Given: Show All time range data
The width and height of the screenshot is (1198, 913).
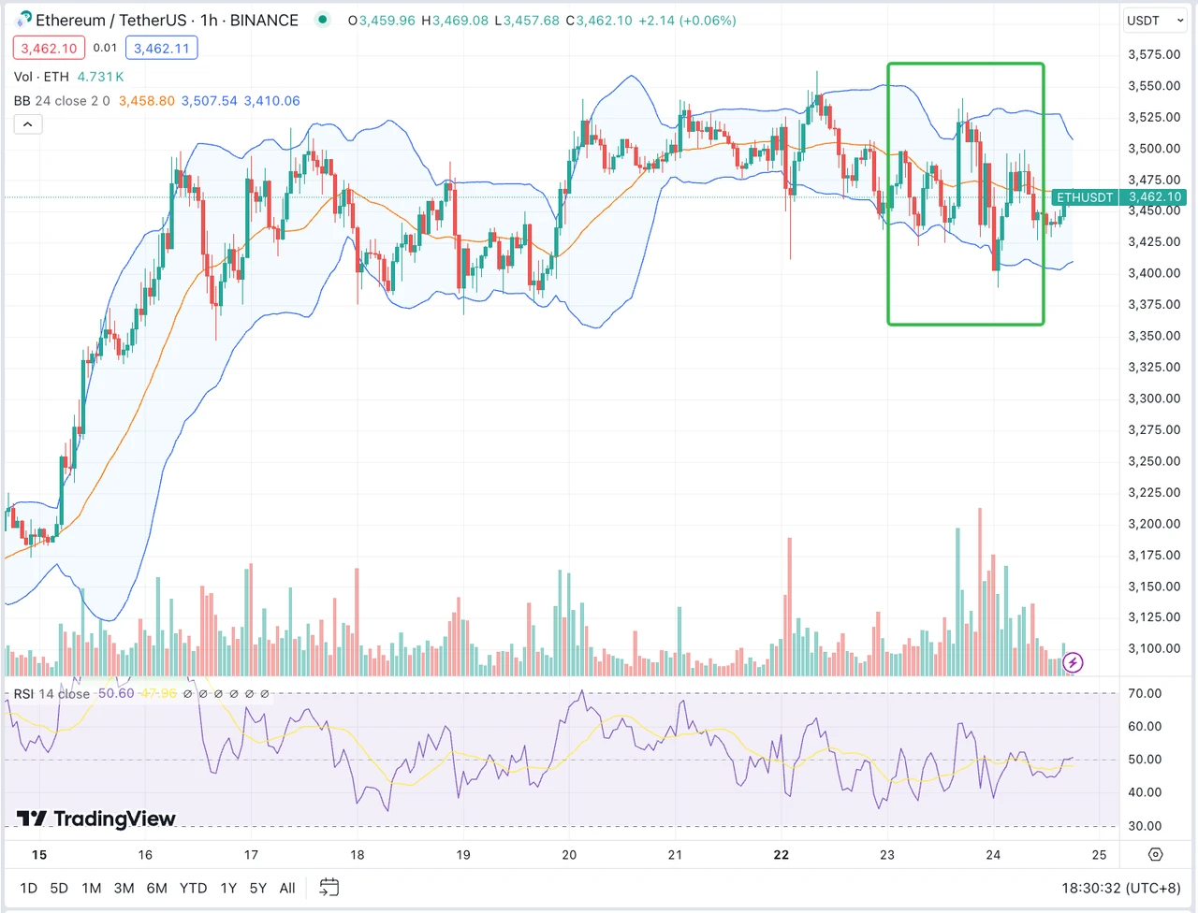Looking at the screenshot, I should 287,888.
